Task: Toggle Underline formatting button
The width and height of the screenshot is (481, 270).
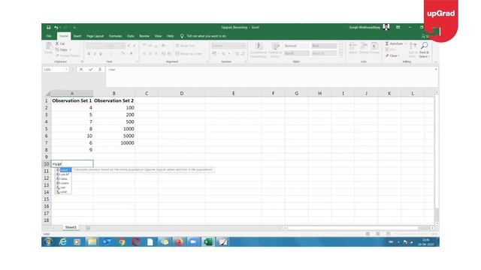Action: (x=101, y=54)
